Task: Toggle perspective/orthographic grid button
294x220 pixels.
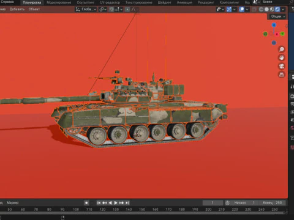Action: pos(282,75)
